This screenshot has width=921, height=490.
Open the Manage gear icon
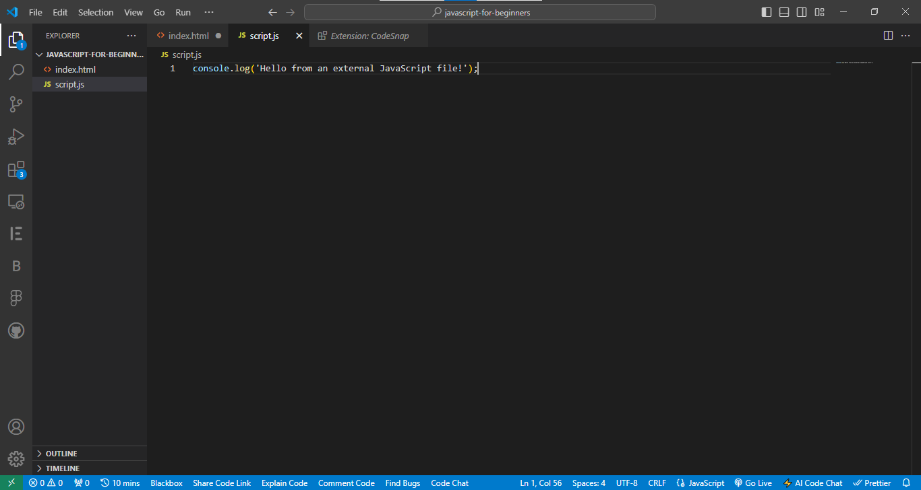pos(16,460)
